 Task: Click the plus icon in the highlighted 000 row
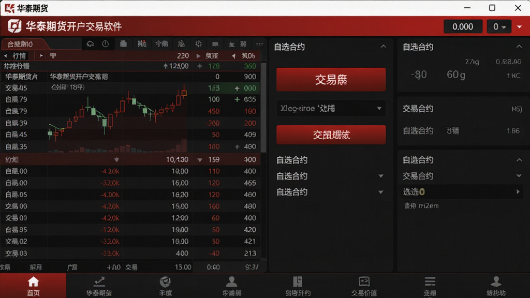(237, 88)
